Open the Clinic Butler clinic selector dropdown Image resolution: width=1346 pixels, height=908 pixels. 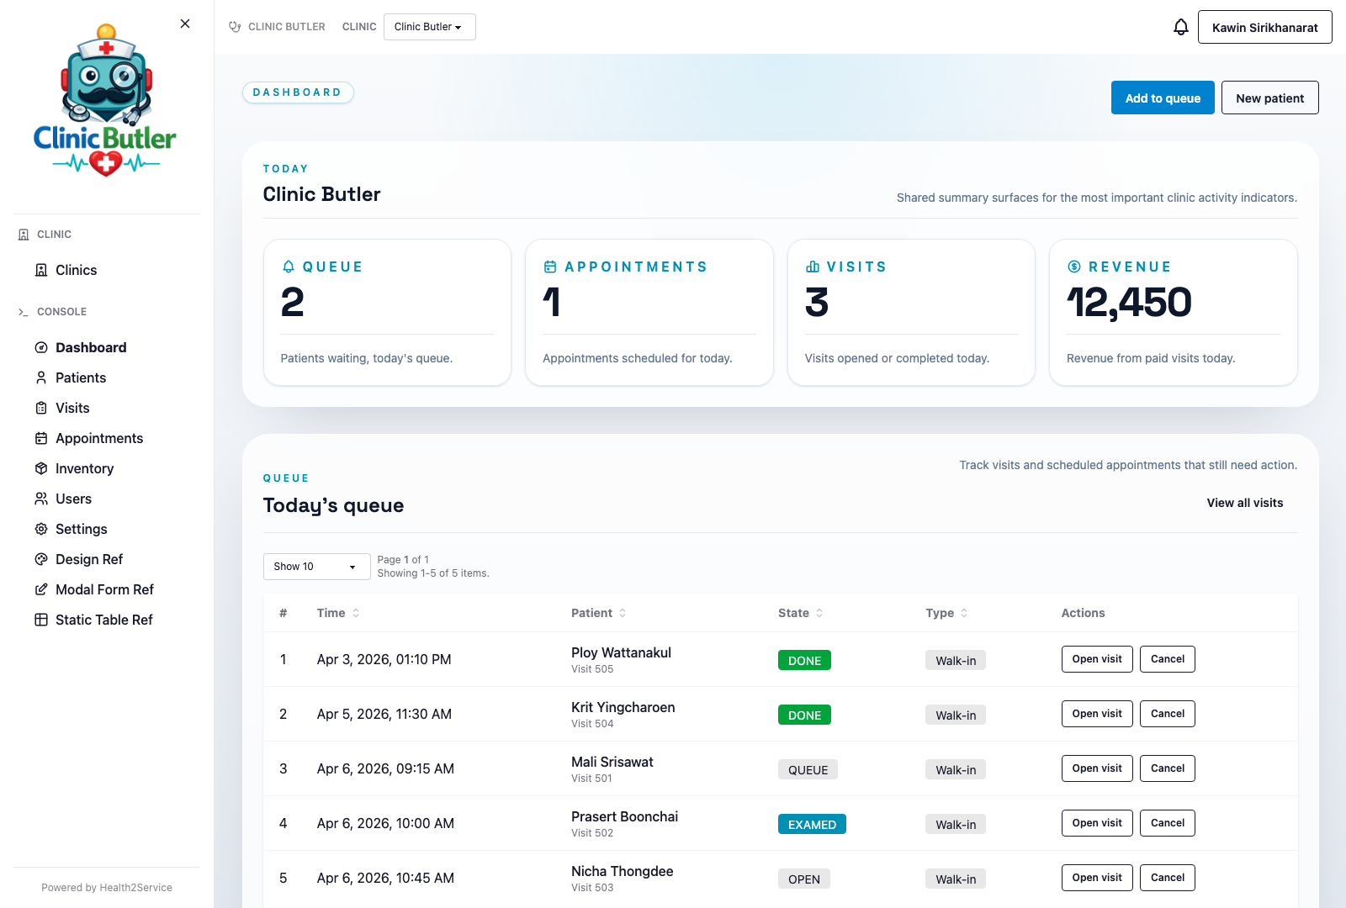coord(429,26)
